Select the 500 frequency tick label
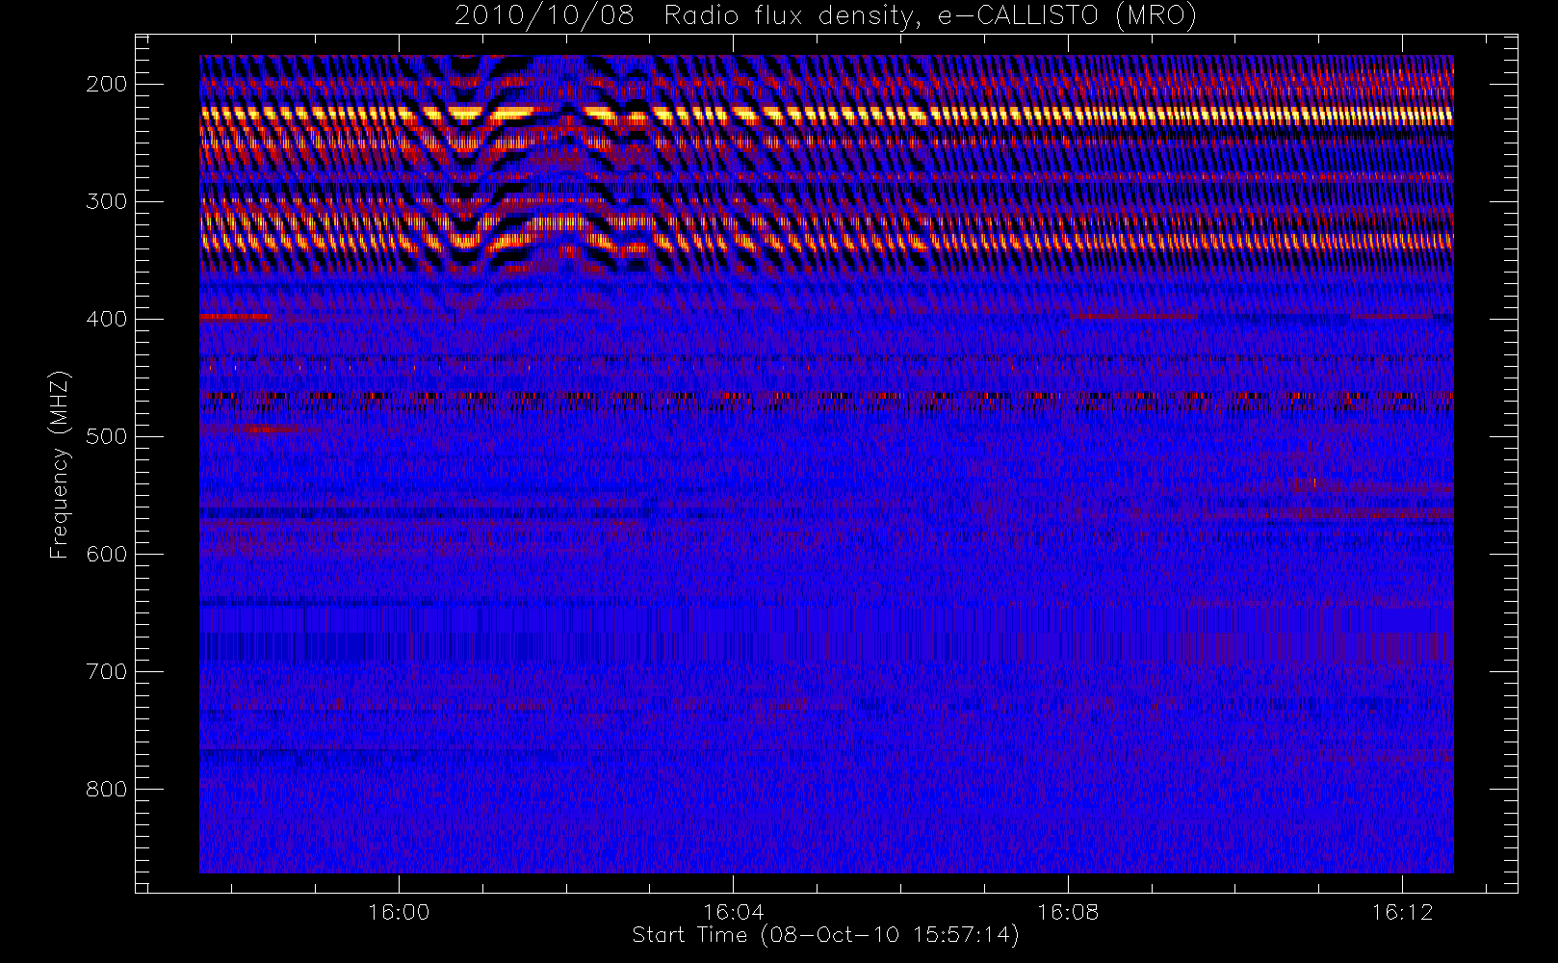Screen dimensions: 1558x963 pos(107,436)
